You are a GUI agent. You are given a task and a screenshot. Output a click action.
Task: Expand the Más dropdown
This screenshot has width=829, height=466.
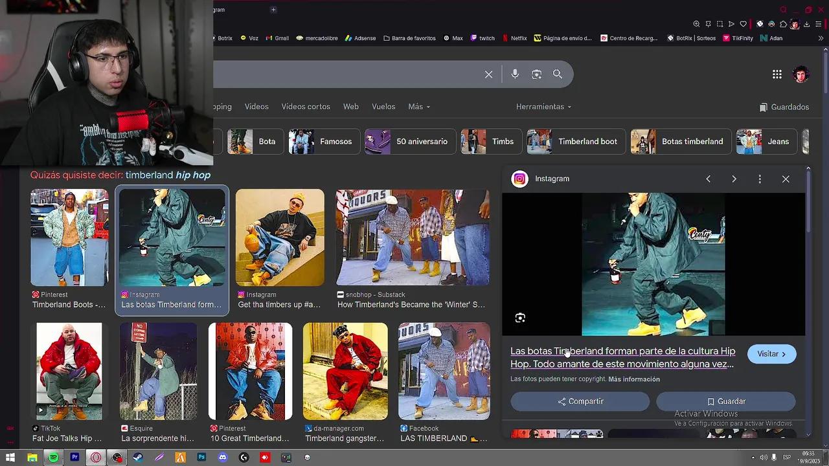tap(419, 107)
